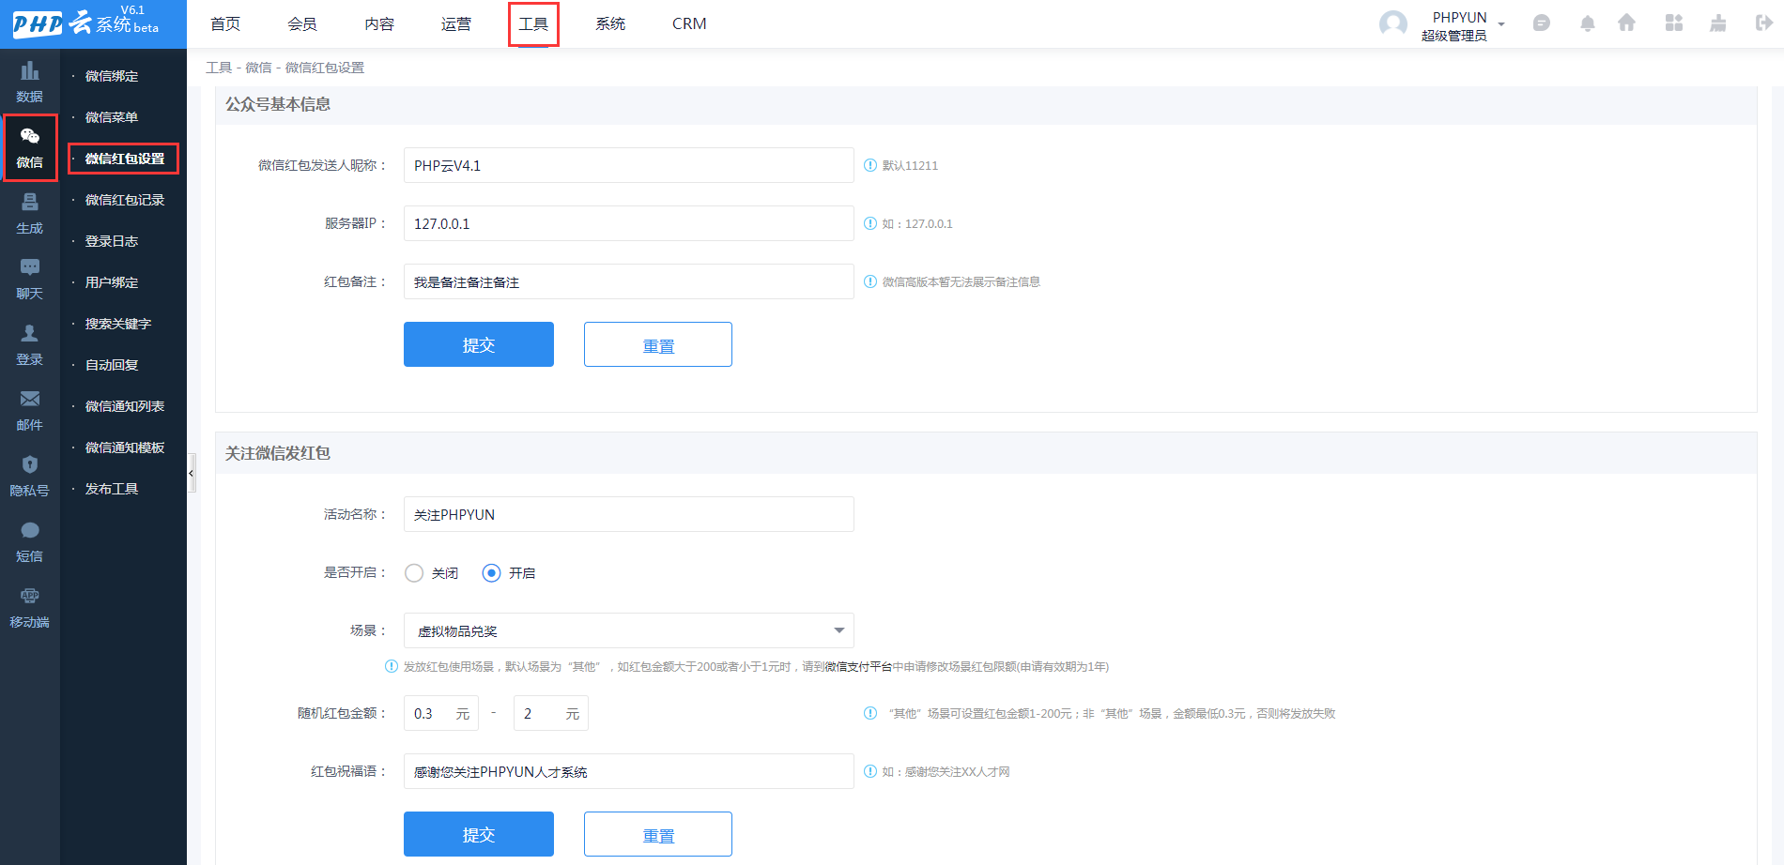Viewport: 1784px width, 865px height.
Task: Open 微信绑定 in the submenu
Action: coord(112,76)
